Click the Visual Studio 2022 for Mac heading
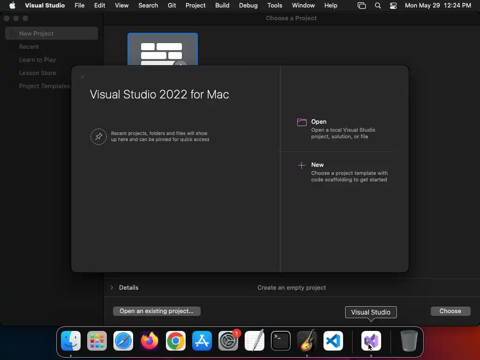This screenshot has height=360, width=480. (x=159, y=94)
